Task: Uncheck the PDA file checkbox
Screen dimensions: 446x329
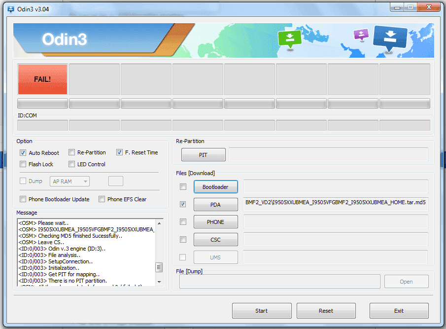Action: 183,204
